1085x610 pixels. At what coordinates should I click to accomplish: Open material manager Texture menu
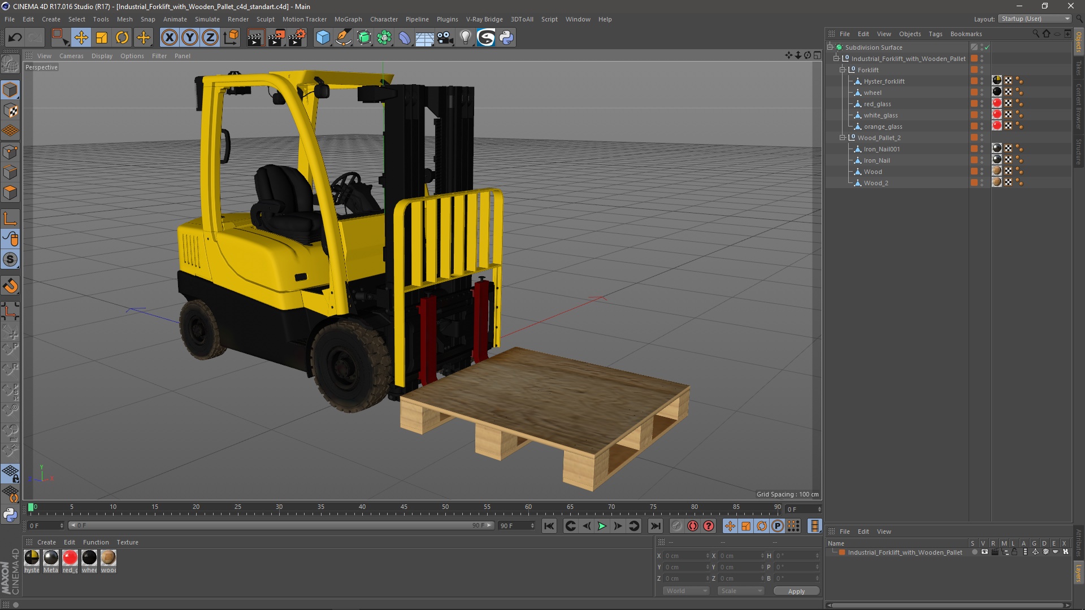(x=127, y=542)
